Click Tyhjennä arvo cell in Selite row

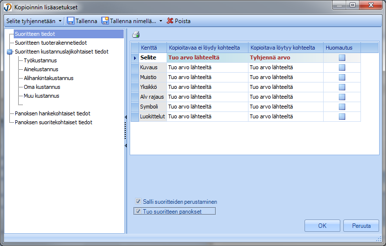(x=286, y=57)
